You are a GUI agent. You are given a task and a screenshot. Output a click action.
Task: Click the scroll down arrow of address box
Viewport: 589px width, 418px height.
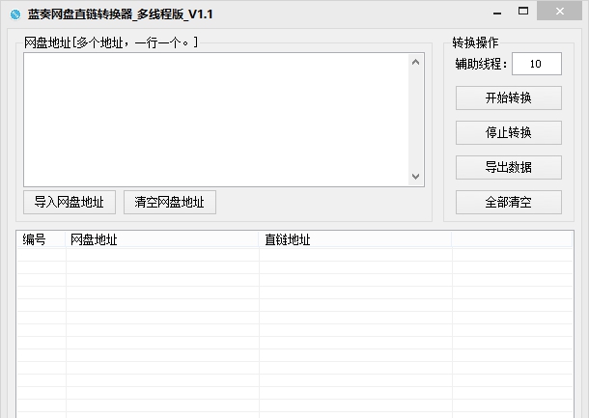coord(415,176)
